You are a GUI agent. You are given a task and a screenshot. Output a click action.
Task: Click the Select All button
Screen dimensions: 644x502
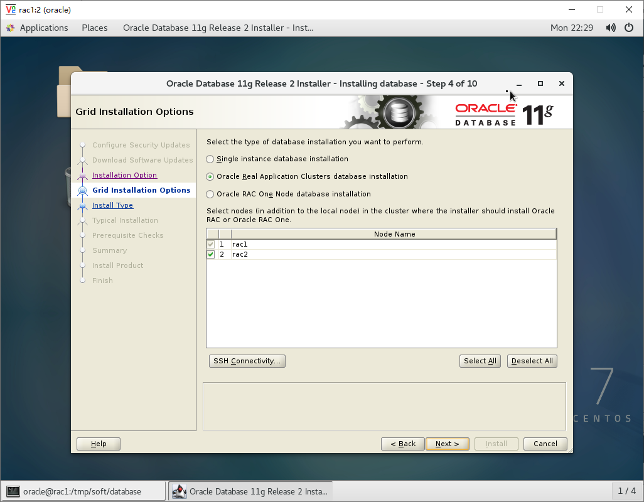tap(480, 361)
